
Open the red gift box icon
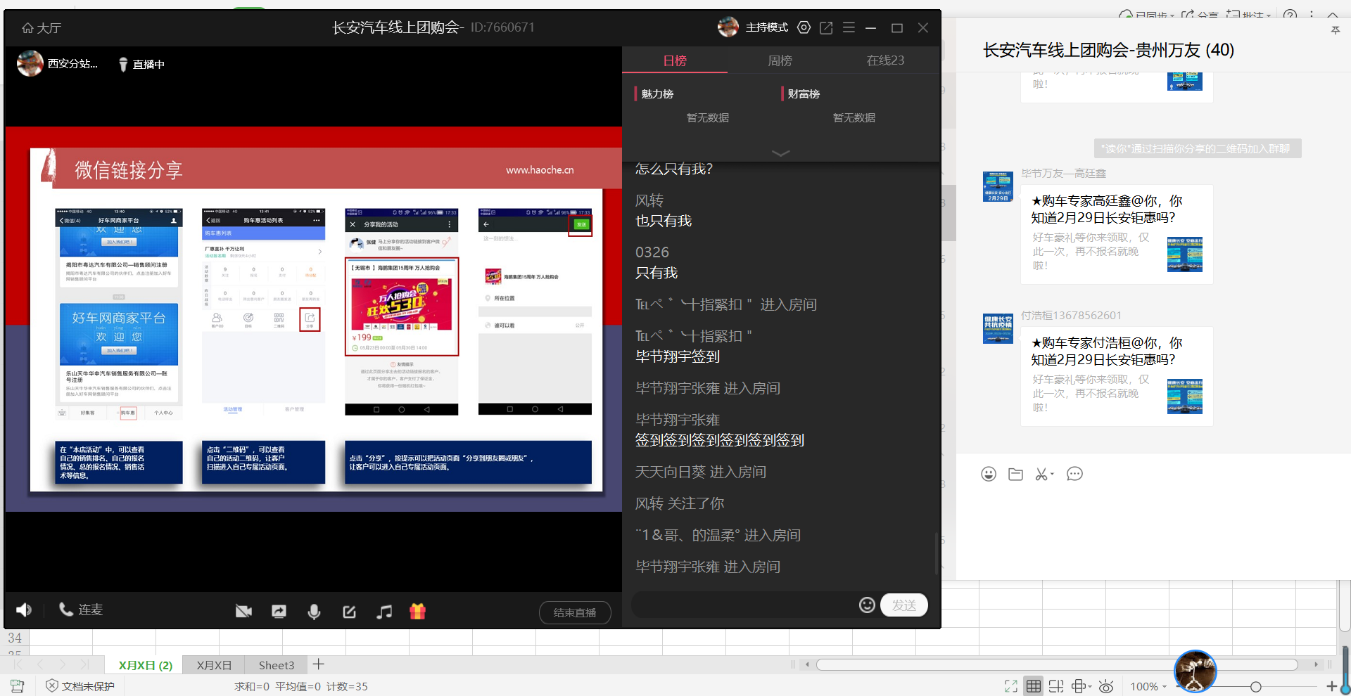pos(418,612)
